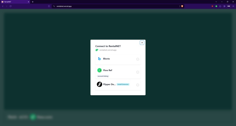Click the Flipper wallet logo icon

(x=99, y=84)
